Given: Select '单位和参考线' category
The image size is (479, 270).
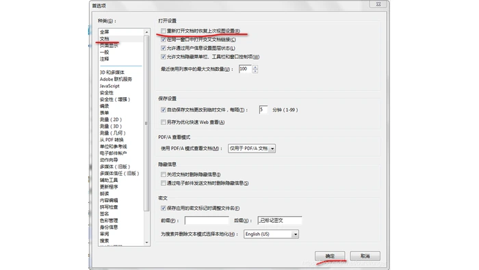Looking at the screenshot, I should coord(114,146).
